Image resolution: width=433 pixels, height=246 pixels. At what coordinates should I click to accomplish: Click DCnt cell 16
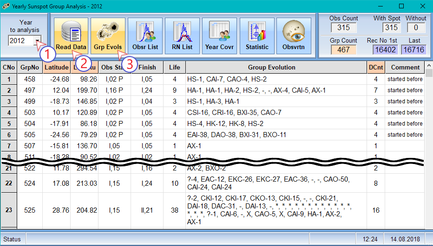point(376,210)
